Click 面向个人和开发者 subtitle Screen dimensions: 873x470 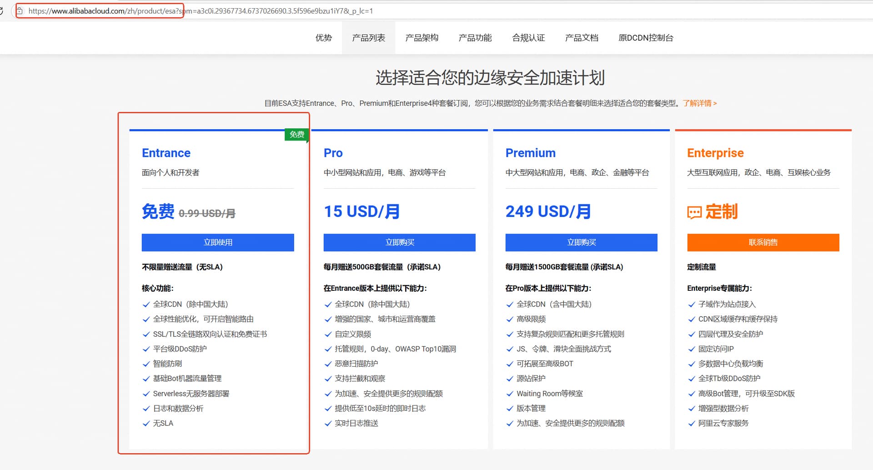(x=171, y=173)
